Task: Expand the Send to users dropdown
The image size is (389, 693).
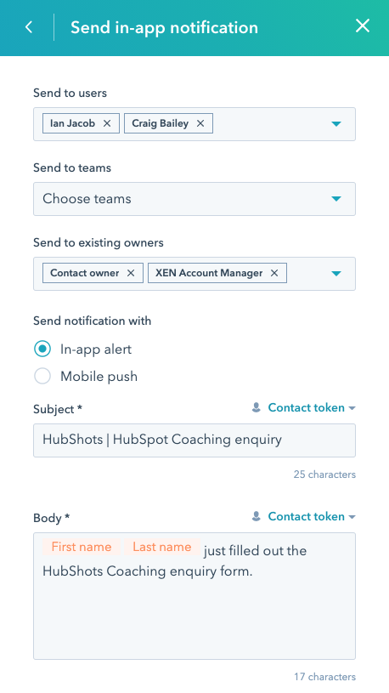Action: coord(336,124)
